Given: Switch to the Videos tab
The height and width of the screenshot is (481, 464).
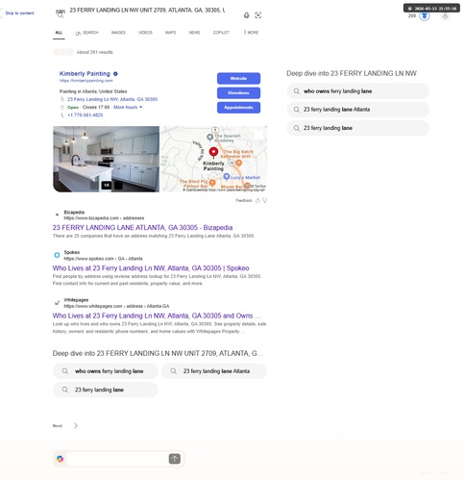Looking at the screenshot, I should pyautogui.click(x=145, y=33).
